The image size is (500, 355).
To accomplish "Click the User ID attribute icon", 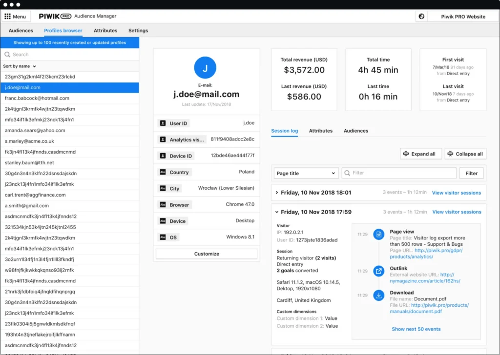I will 162,123.
